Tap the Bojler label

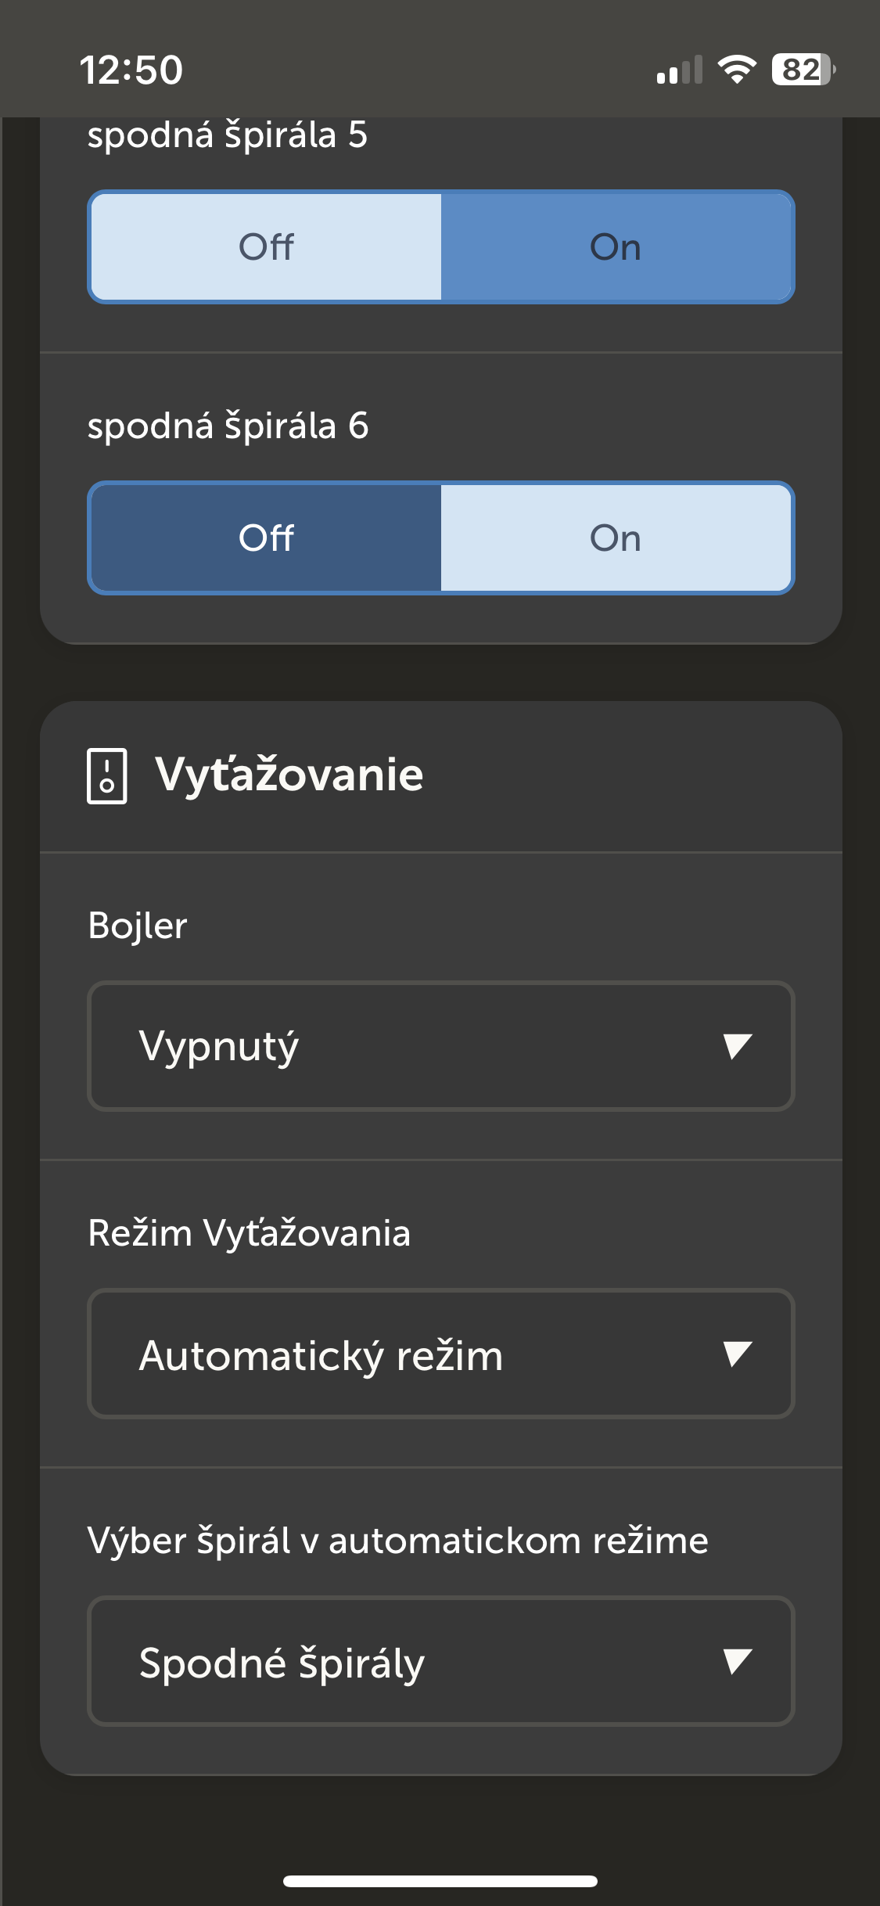[x=138, y=926]
